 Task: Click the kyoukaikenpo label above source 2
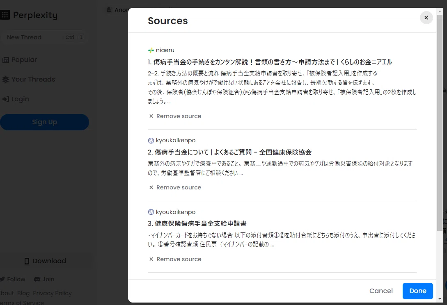[x=176, y=140]
